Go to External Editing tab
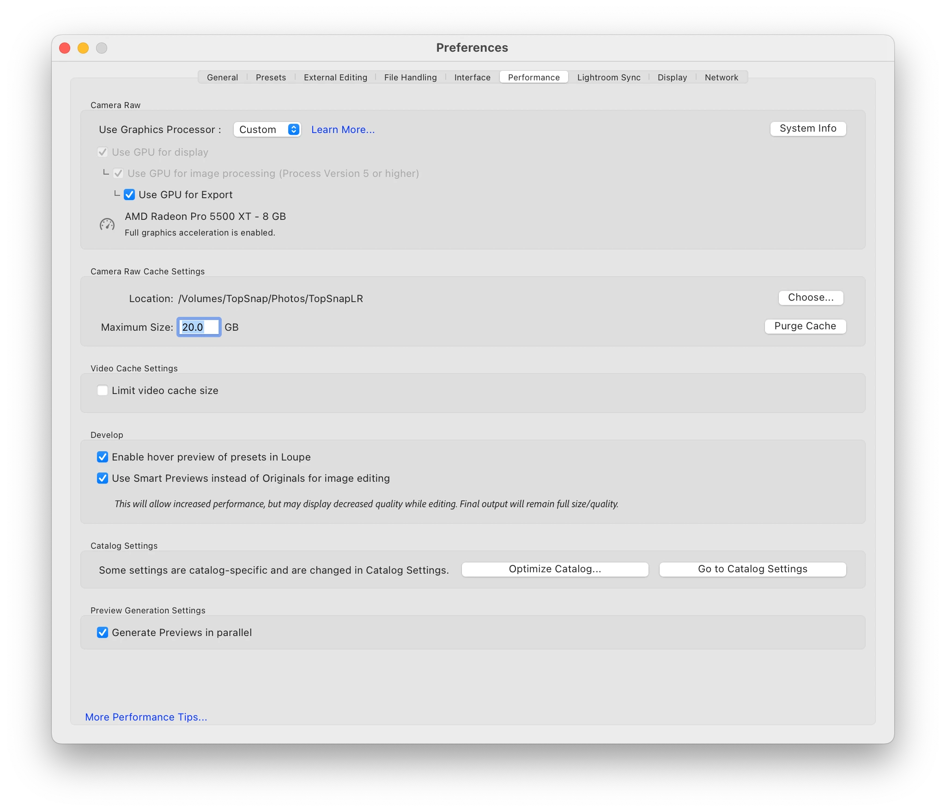This screenshot has height=812, width=946. point(335,78)
